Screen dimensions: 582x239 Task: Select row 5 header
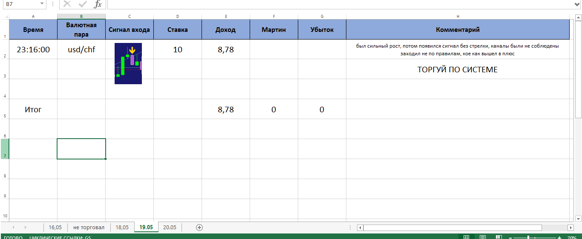(x=4, y=109)
